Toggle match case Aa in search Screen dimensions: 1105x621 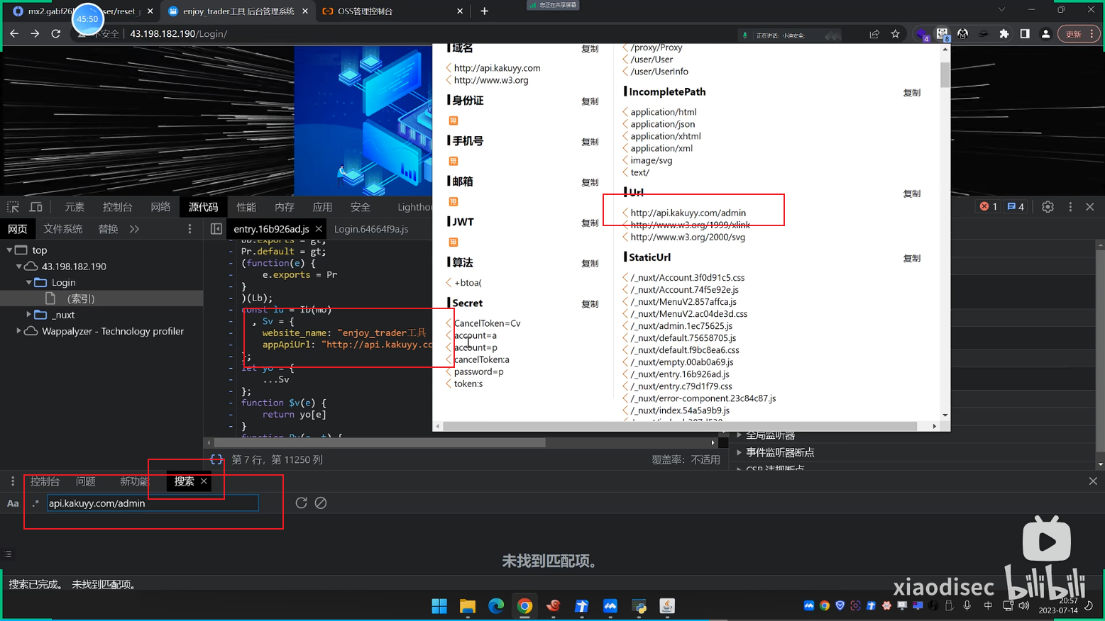point(13,503)
